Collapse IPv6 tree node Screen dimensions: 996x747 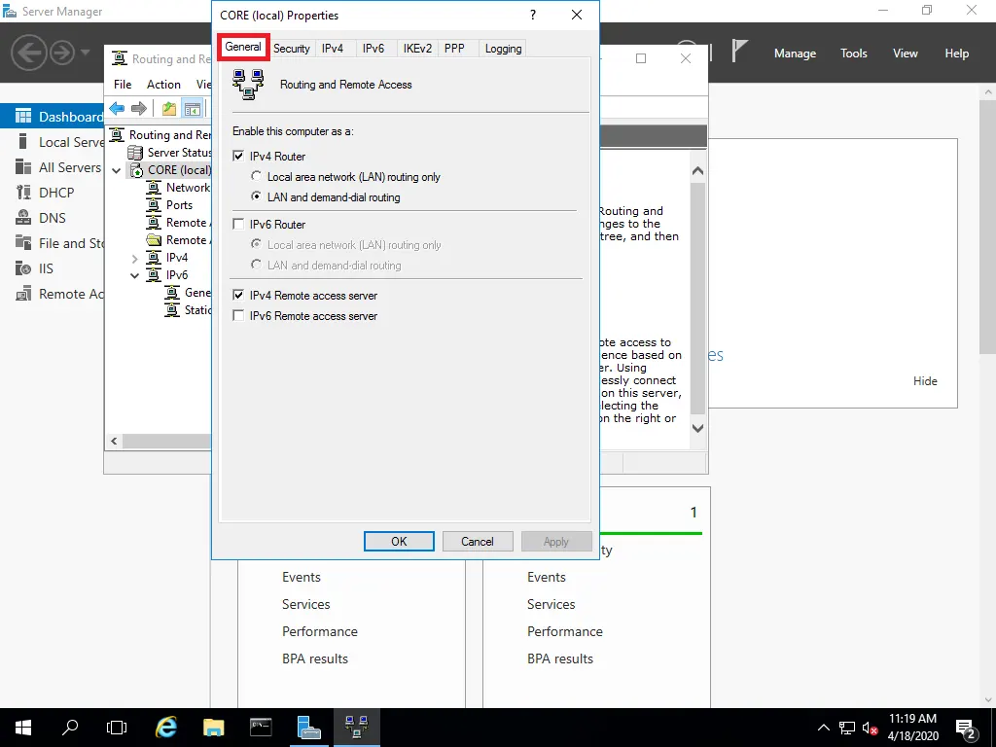point(134,275)
